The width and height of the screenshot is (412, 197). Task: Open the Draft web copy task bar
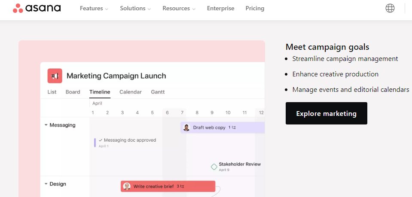(223, 127)
